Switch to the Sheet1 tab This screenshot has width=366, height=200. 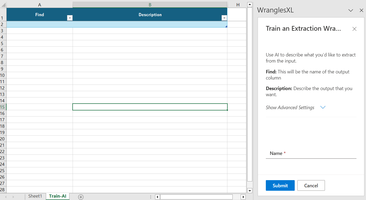tap(35, 196)
